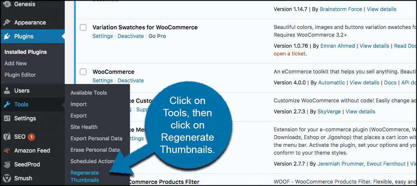Open the Users menu
Screen dimensions: 417x186
point(22,91)
